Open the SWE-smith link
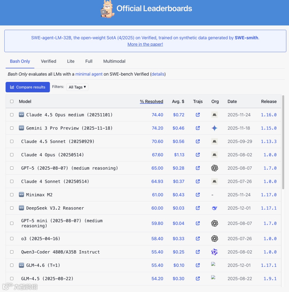The height and width of the screenshot is (292, 289). pyautogui.click(x=246, y=38)
